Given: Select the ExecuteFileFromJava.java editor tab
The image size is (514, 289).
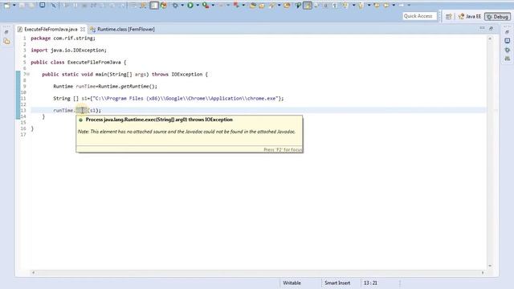Looking at the screenshot, I should pos(51,29).
